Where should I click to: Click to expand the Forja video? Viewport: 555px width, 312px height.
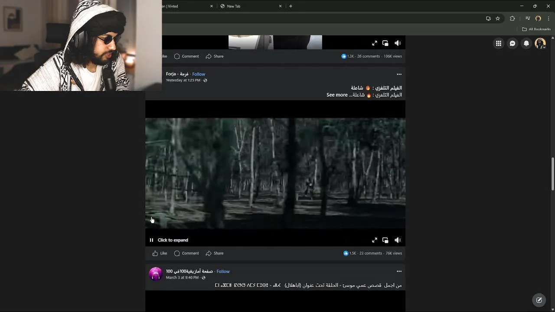[173, 240]
